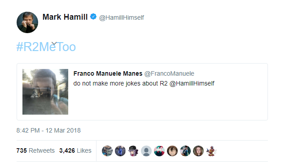This screenshot has height=163, width=285.
Task: Open Mark Hamill's profile avatar
Action: pyautogui.click(x=27, y=22)
